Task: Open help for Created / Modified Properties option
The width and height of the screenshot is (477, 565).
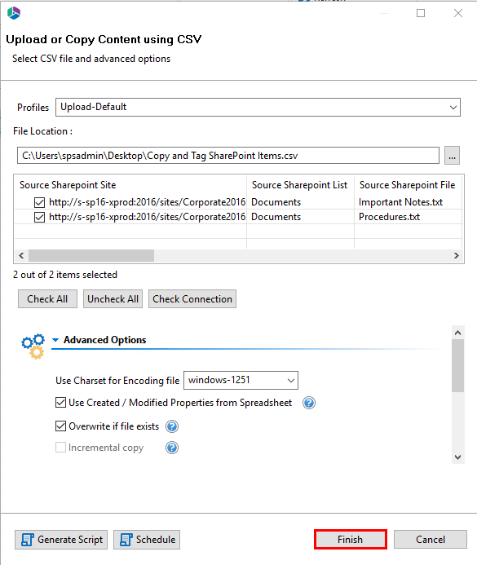Action: coord(309,403)
